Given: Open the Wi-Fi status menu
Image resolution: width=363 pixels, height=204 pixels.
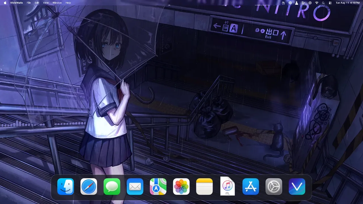Looking at the screenshot, I should point(317,3).
